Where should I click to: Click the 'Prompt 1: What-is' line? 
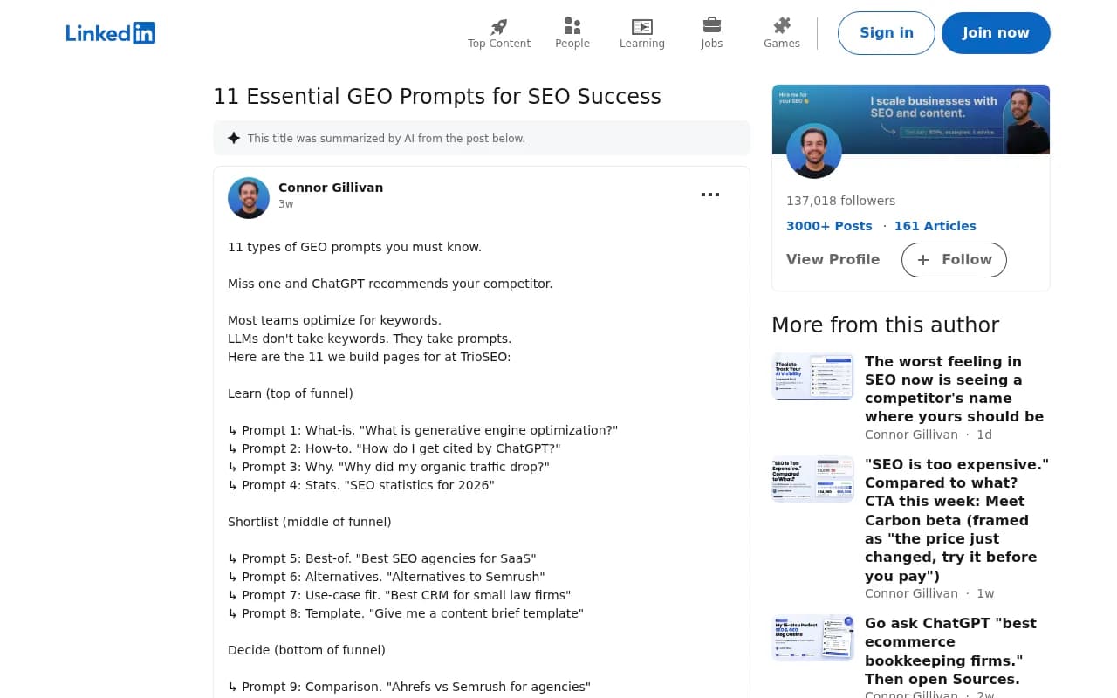click(422, 430)
